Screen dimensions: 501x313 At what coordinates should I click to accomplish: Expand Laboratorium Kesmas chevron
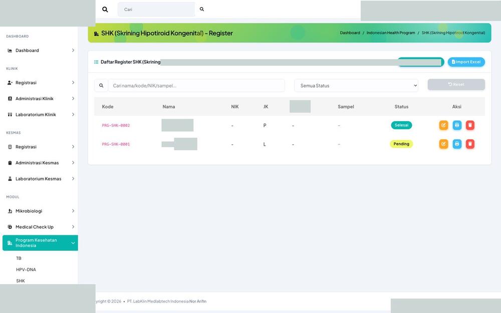point(73,179)
